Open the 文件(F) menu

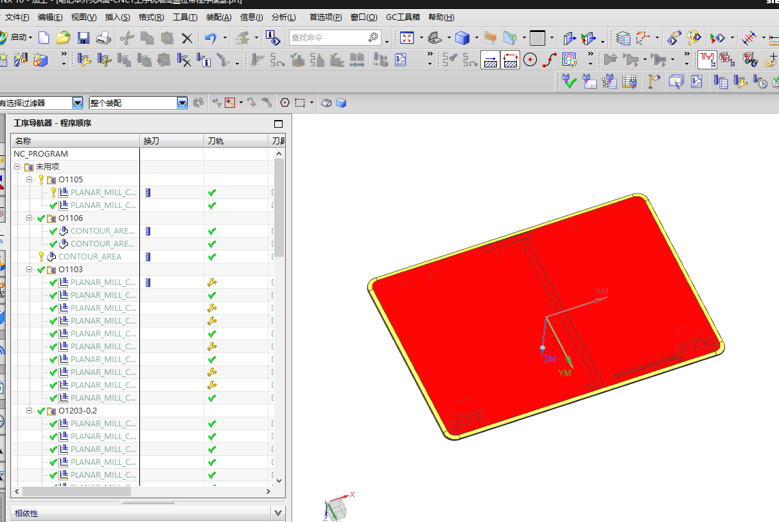coord(17,17)
